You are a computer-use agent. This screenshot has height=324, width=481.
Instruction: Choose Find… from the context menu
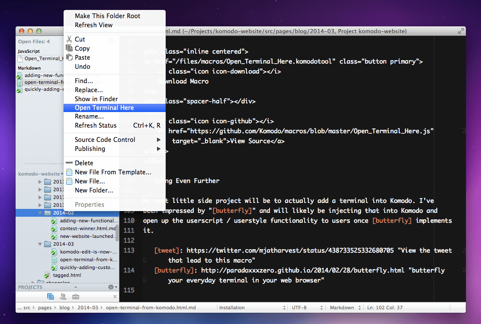pos(115,81)
